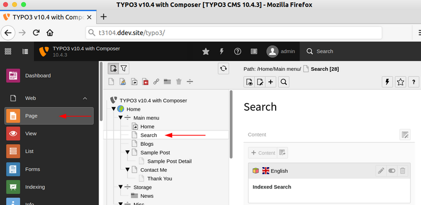The width and height of the screenshot is (421, 205).
Task: Collapse the Home tree node
Action: point(114,109)
